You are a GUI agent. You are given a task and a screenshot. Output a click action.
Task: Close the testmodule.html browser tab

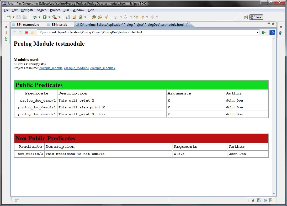coord(187,24)
